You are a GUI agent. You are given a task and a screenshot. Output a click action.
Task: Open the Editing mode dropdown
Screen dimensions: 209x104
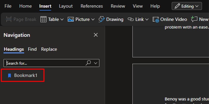click(187, 6)
